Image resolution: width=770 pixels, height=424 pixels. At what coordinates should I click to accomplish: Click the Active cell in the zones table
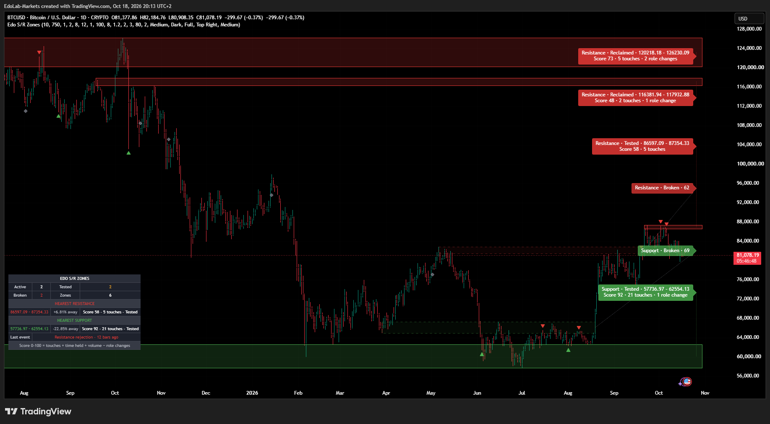click(20, 287)
